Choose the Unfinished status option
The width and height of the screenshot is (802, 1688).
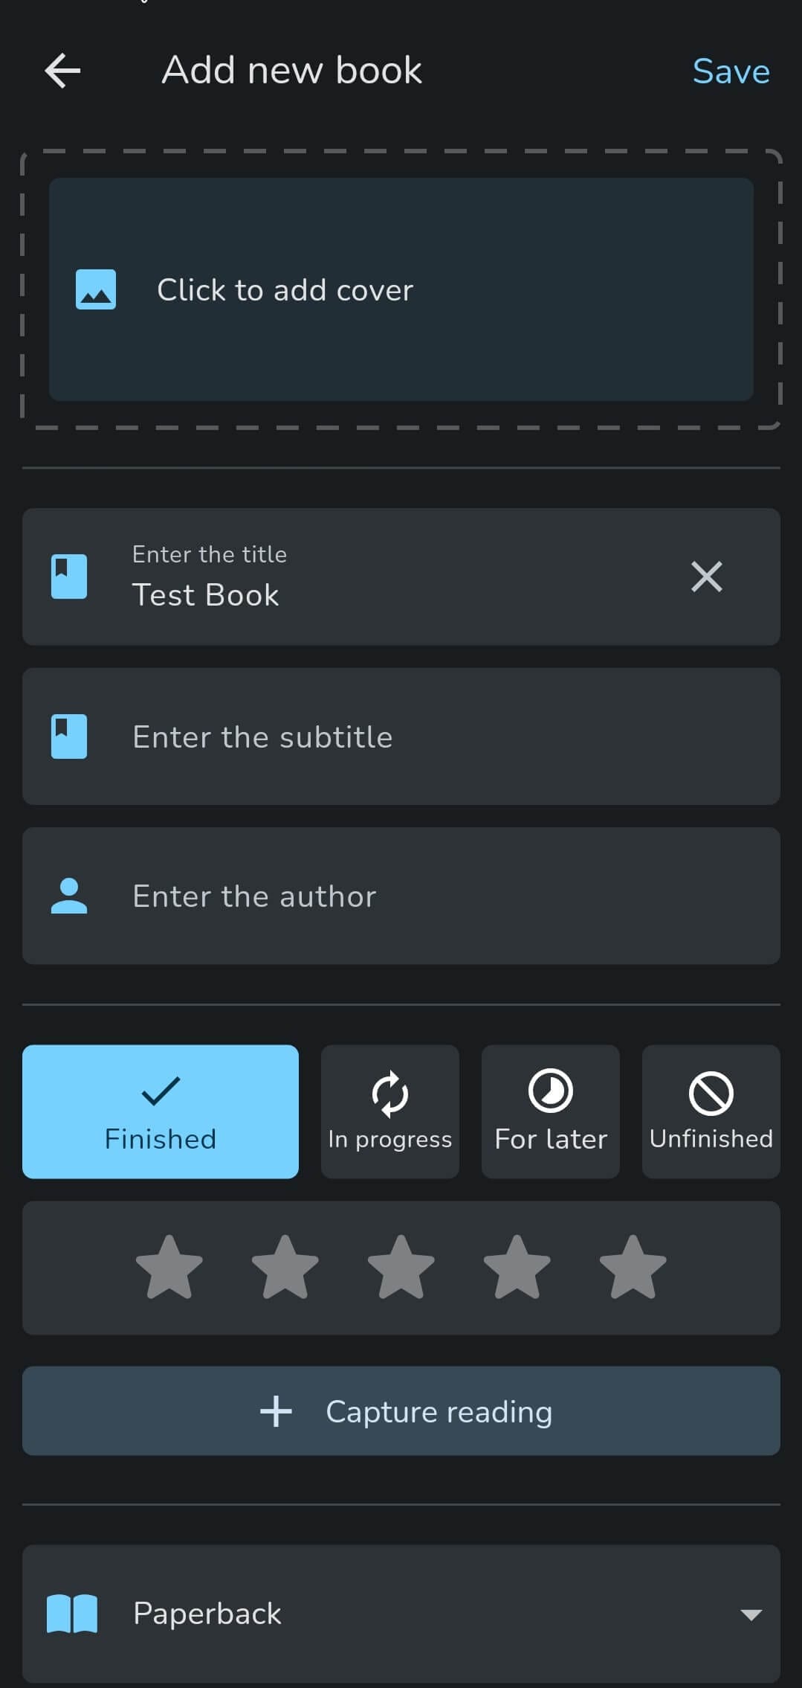pyautogui.click(x=711, y=1111)
